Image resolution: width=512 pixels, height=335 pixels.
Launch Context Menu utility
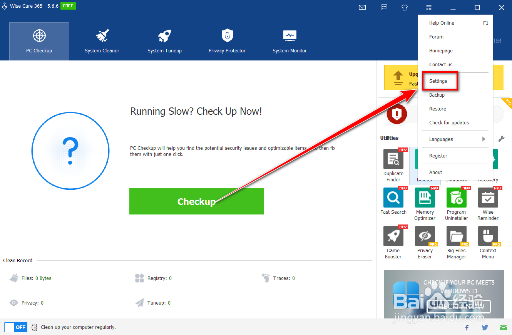coord(488,243)
